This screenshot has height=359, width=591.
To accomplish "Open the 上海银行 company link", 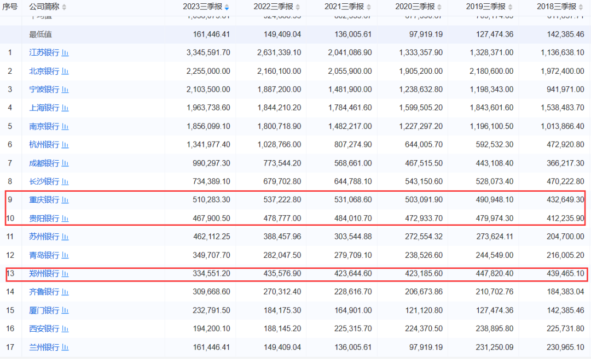I will point(44,108).
